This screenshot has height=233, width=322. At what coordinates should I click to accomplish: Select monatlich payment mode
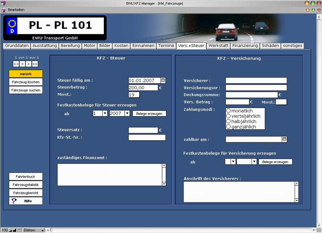(x=228, y=110)
